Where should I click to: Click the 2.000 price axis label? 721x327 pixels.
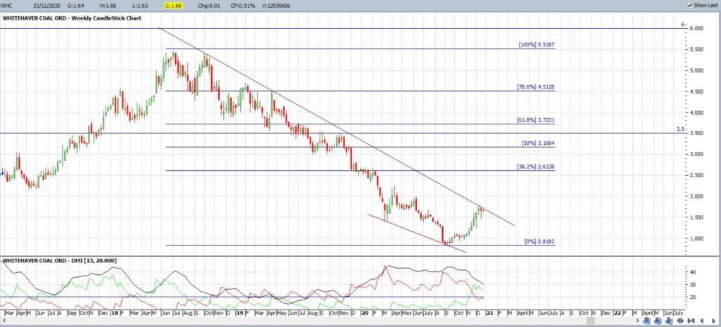(x=696, y=196)
